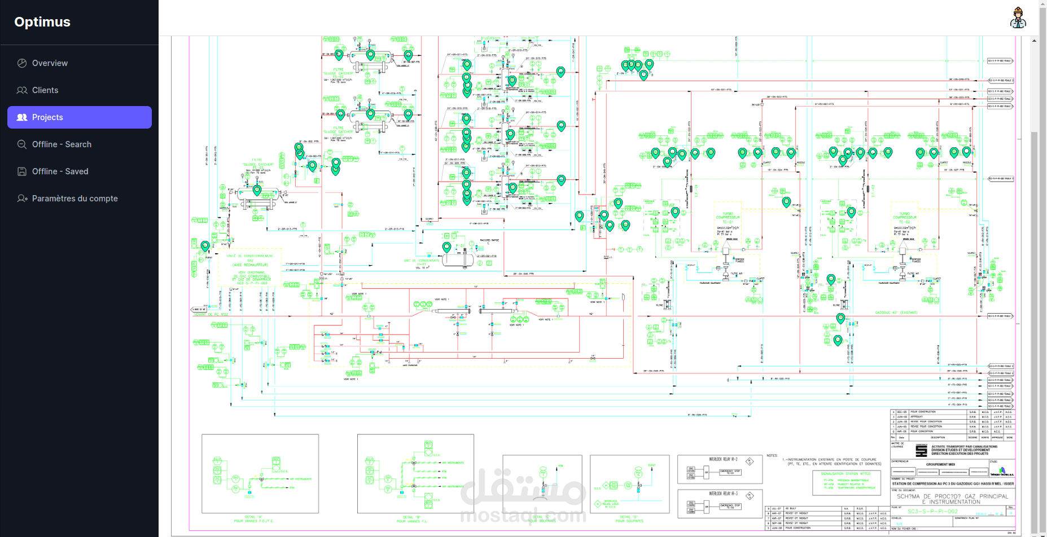
Task: Select the lone pin between TC-01 and TC-02 compressors
Action: [x=786, y=201]
